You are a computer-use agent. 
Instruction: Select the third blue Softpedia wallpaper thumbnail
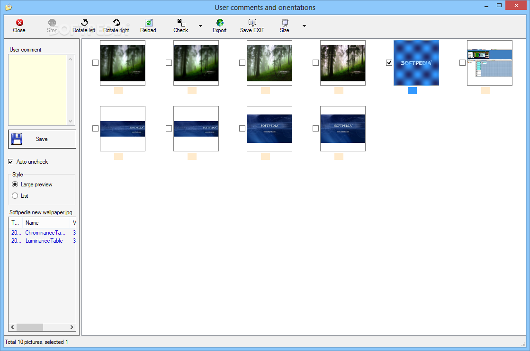click(x=269, y=129)
